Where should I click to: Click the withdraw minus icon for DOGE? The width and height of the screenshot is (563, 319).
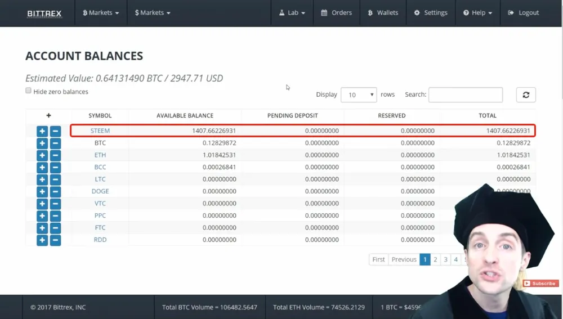point(55,192)
